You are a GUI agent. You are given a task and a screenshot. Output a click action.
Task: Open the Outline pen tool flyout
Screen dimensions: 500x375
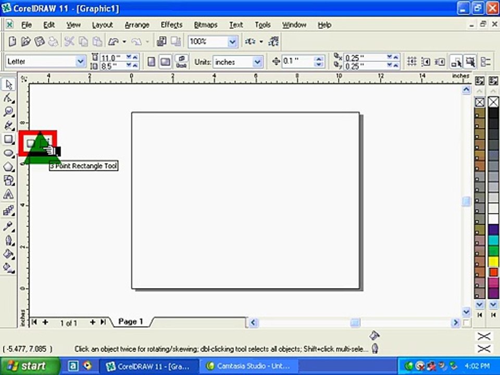9,240
